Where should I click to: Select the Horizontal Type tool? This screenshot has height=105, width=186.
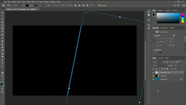point(2,63)
